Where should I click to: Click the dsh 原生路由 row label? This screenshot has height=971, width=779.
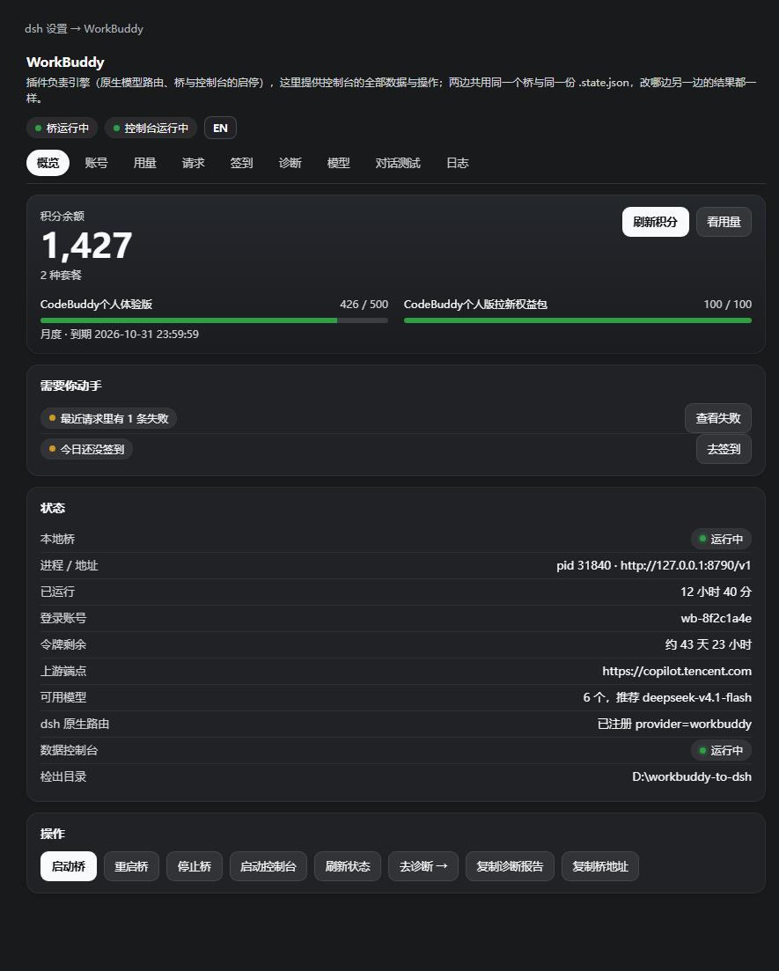point(75,724)
